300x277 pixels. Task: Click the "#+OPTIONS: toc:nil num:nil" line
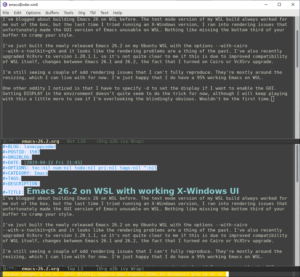click(80, 168)
